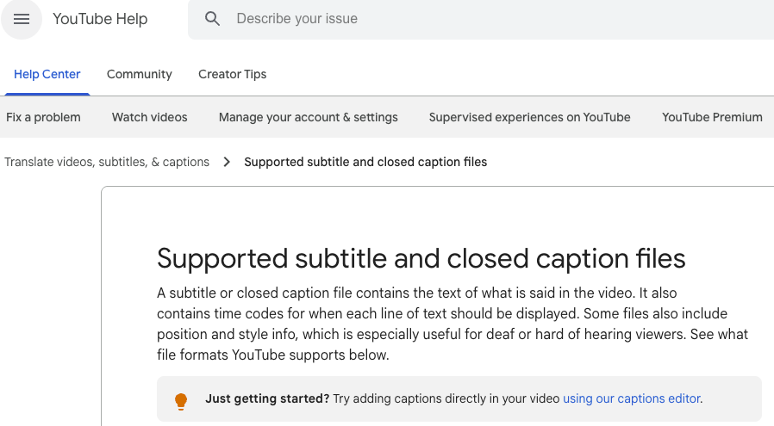Click current breadcrumb 'Supported subtitle and closed caption files'
Screen dimensions: 774x426
[365, 162]
